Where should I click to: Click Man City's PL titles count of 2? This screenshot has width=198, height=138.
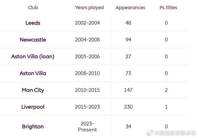point(166,90)
